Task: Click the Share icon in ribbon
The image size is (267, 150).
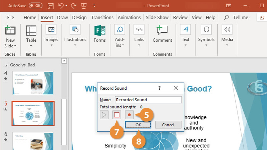Action: click(262, 17)
